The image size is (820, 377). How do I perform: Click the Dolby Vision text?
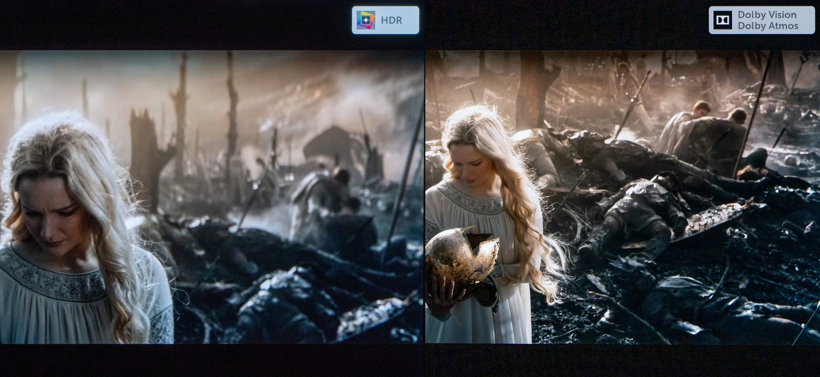[x=767, y=15]
